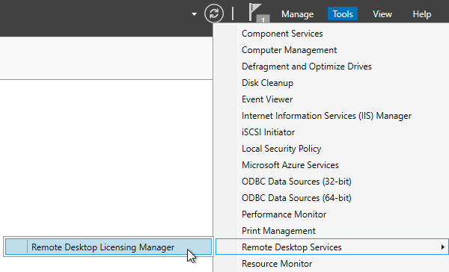Open the Tools menu
The height and width of the screenshot is (272, 449).
[x=343, y=13]
